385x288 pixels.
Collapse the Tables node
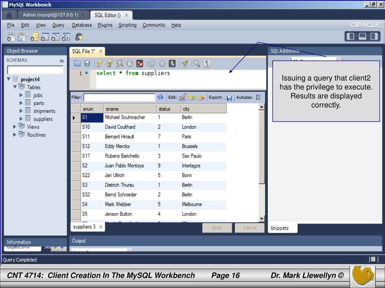pos(15,87)
